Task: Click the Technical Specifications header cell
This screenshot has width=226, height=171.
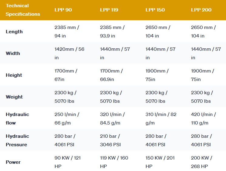Action: click(x=23, y=10)
